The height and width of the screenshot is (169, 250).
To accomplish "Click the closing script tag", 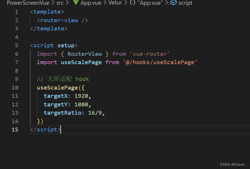I will [x=45, y=130].
